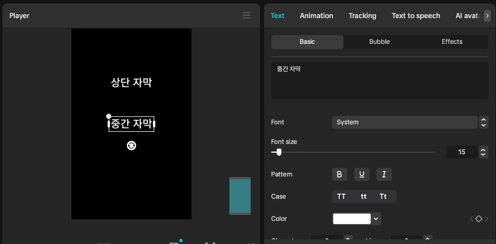Click the rotate handle below the subtitle
This screenshot has height=244, width=496.
point(131,145)
